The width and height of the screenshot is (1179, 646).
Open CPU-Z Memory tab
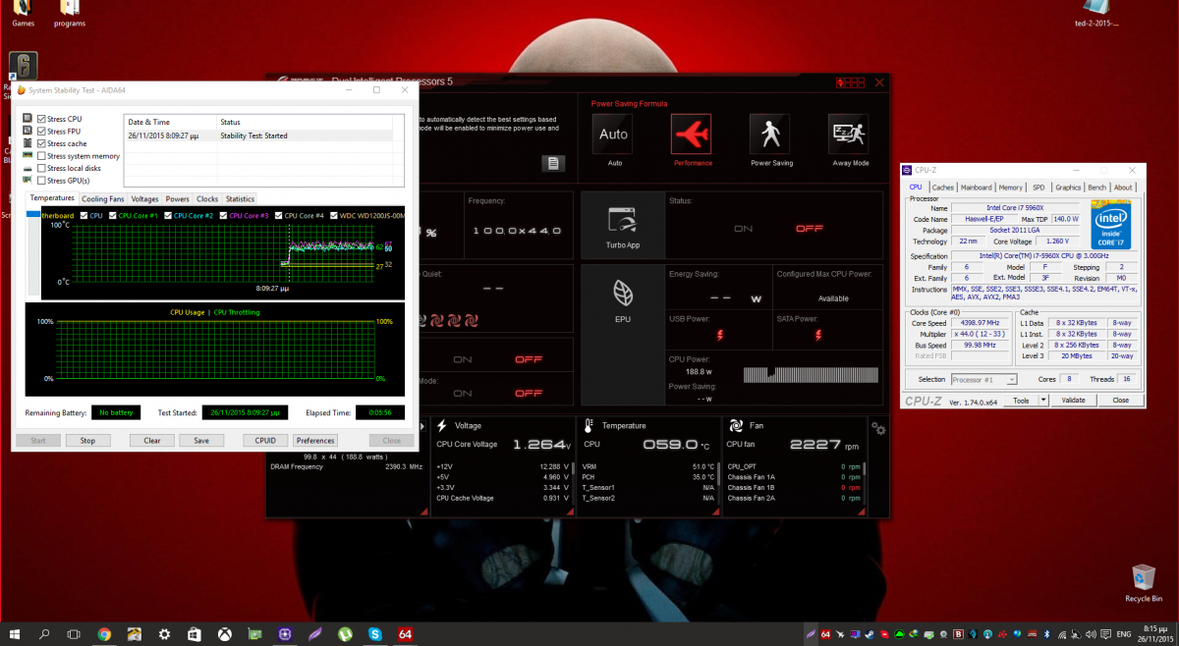coord(1010,187)
